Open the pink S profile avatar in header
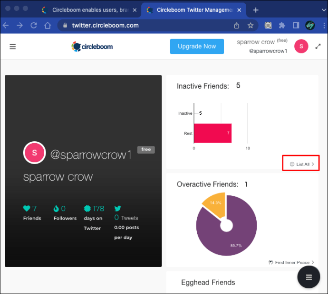 (301, 46)
